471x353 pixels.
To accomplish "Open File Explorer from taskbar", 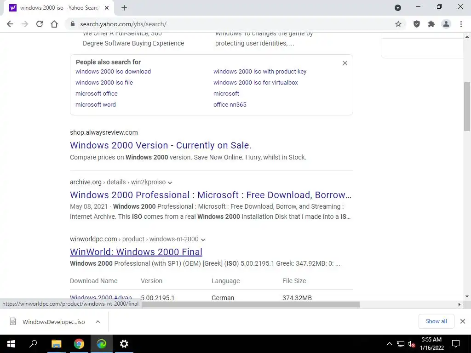I will tap(56, 344).
